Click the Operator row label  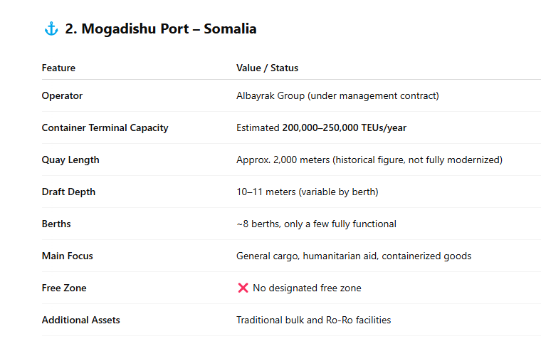tap(62, 95)
